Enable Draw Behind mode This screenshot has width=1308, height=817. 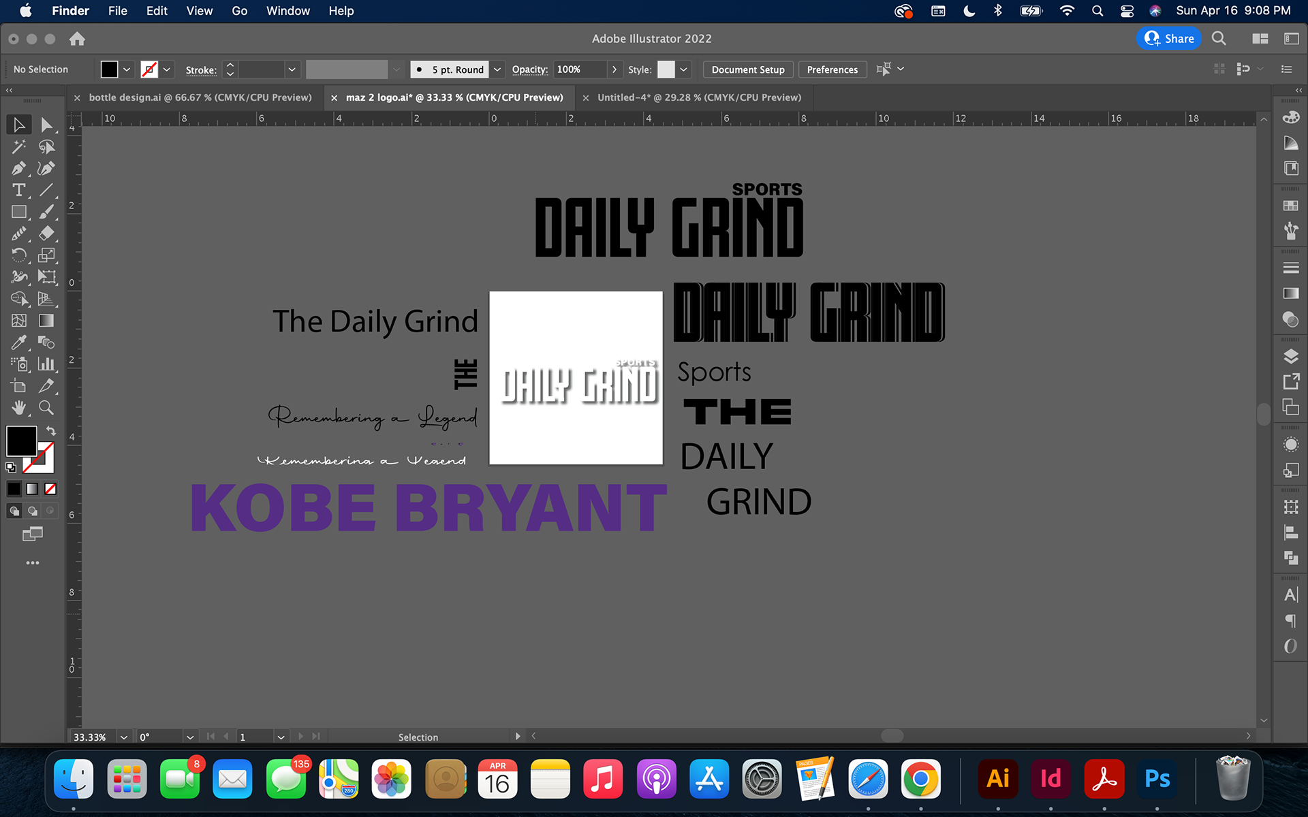32,511
